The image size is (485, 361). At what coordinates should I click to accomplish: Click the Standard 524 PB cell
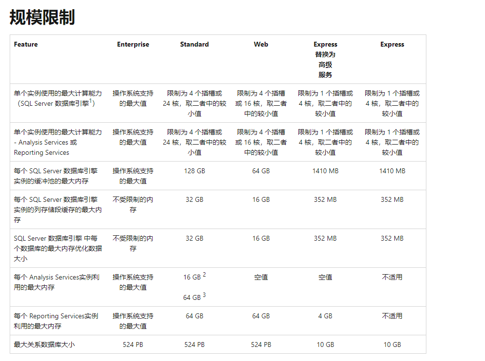(x=195, y=345)
